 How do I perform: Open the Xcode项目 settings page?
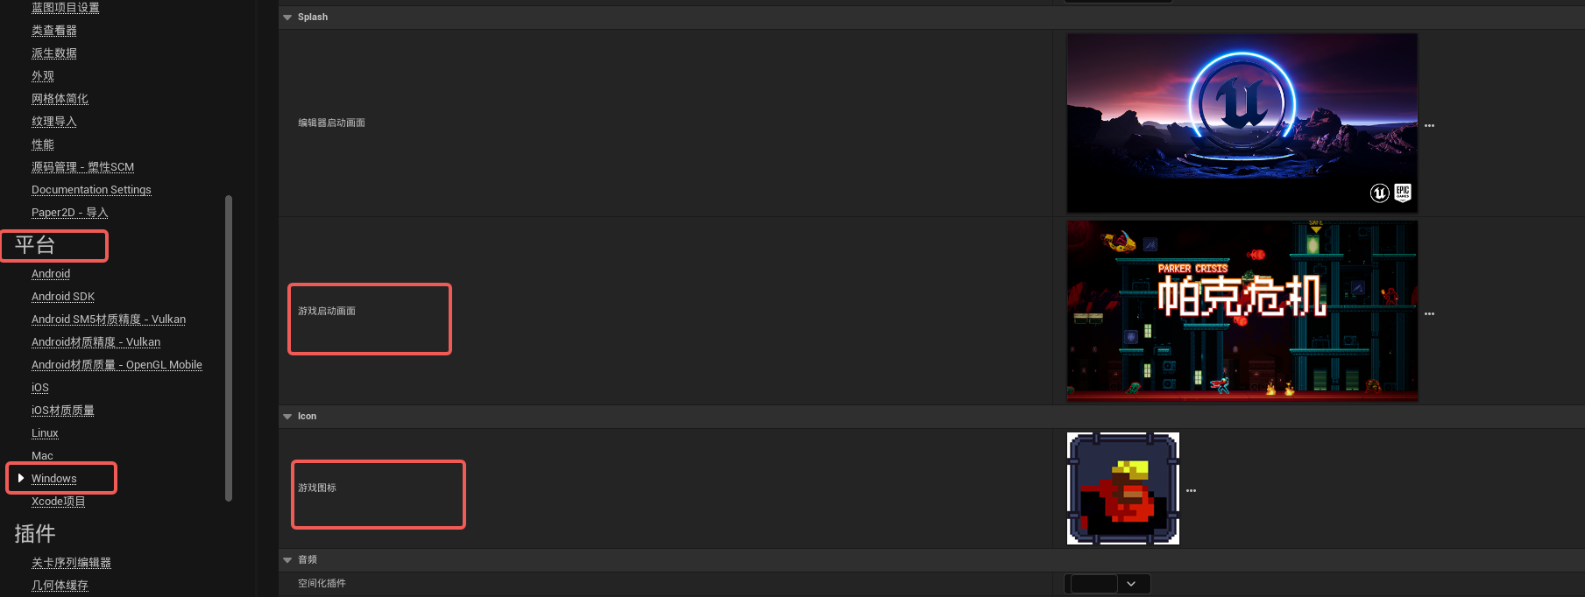(x=59, y=502)
